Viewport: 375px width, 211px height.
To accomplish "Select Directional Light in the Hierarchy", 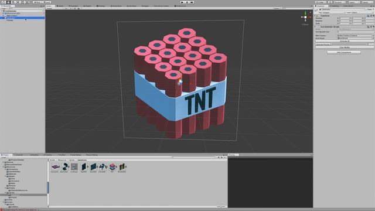I will point(13,13).
